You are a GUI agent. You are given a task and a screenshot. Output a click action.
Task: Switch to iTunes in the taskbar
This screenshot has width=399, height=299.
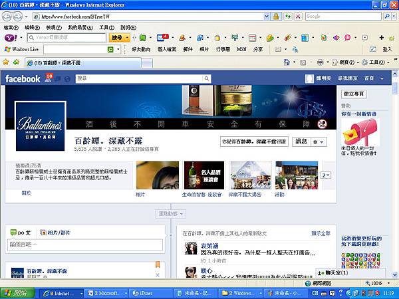coord(151,293)
